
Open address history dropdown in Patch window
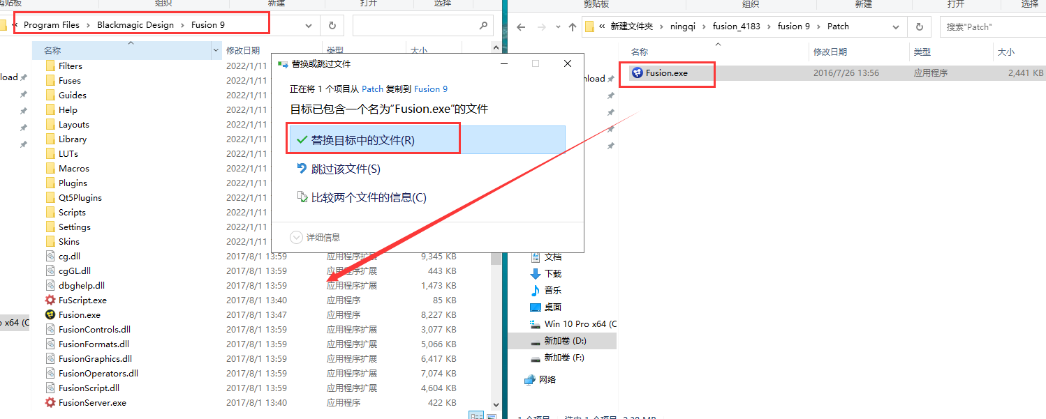(896, 26)
